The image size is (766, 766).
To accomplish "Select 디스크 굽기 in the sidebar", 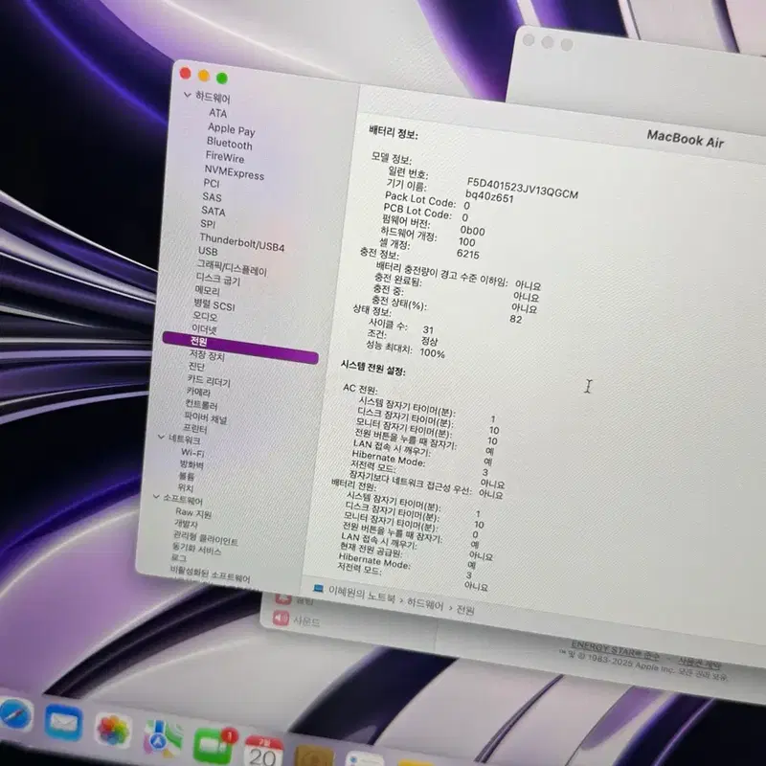I will click(218, 279).
